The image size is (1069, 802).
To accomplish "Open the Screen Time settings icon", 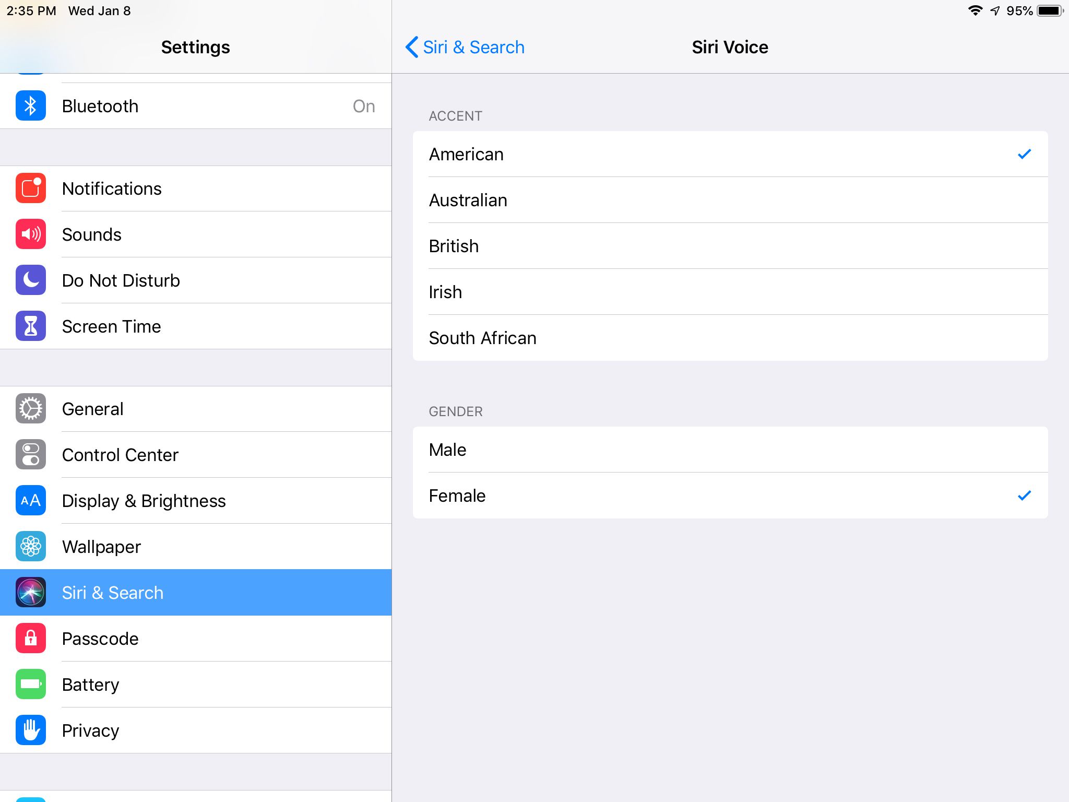I will 31,326.
